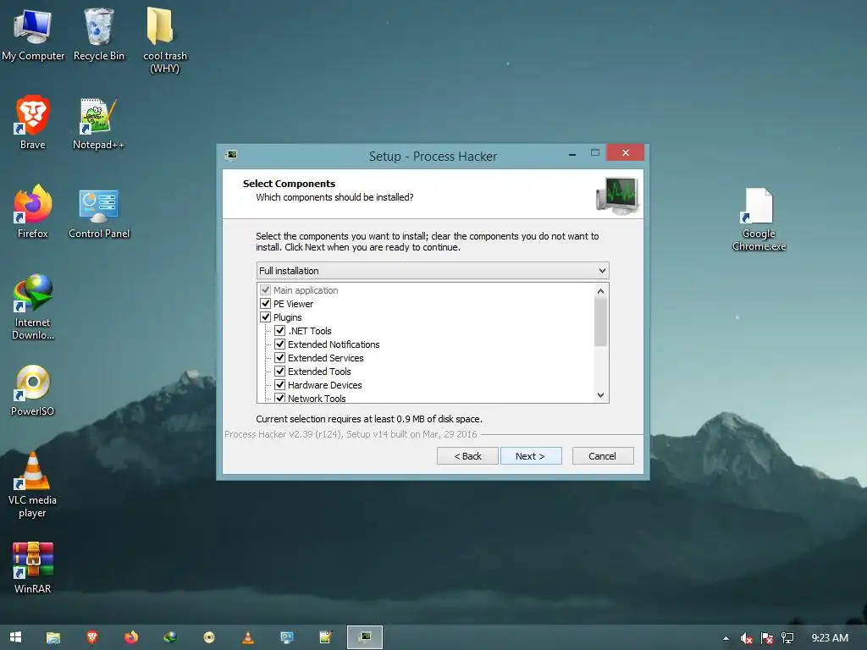Screen dimensions: 867x650
Task: Close the Setup - Process Hacker window
Action: tap(625, 152)
